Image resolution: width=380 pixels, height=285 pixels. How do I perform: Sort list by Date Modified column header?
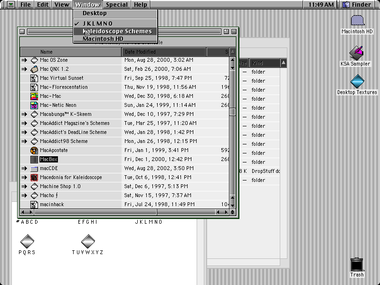point(164,52)
